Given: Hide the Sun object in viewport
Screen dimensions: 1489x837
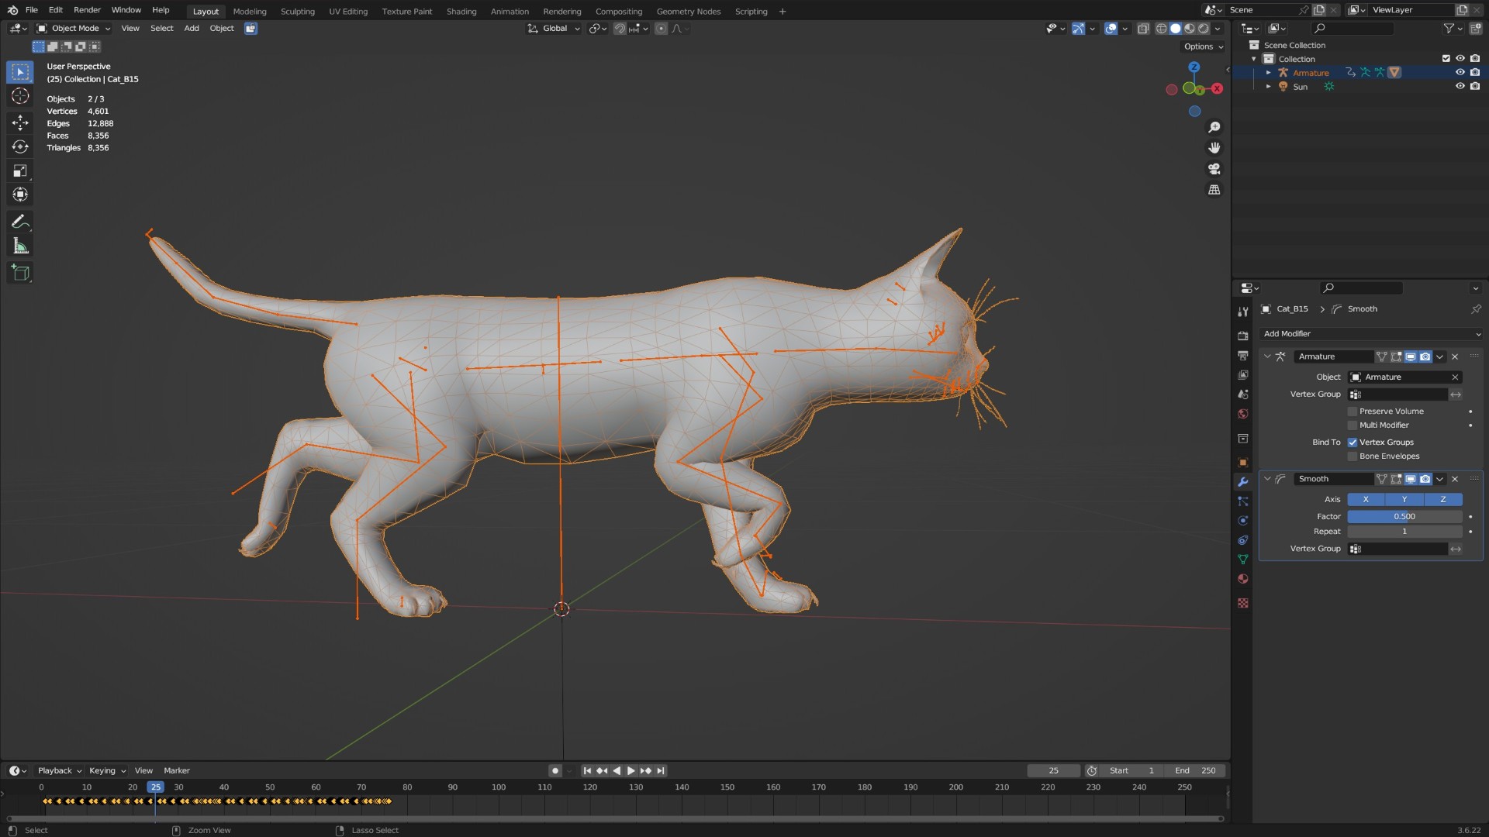Looking at the screenshot, I should [1460, 87].
